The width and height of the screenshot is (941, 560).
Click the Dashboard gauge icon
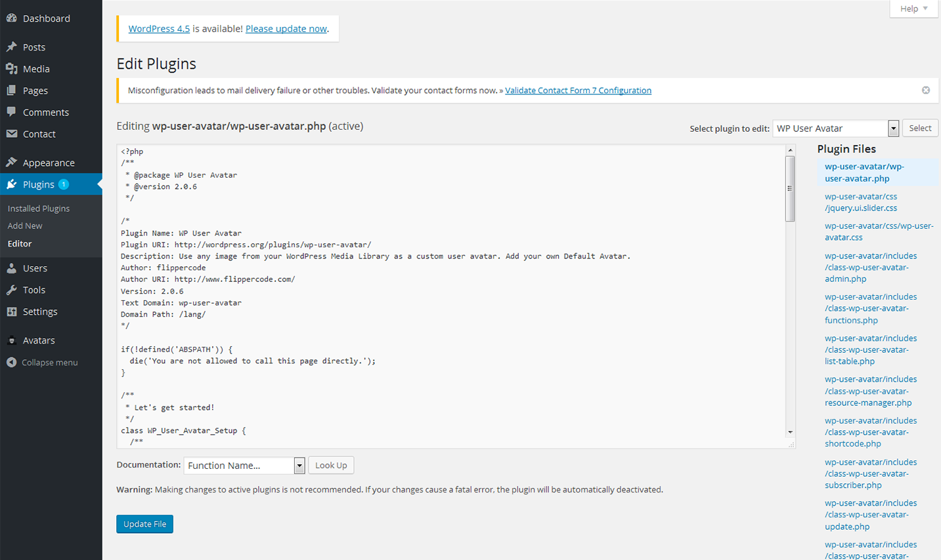pos(12,18)
